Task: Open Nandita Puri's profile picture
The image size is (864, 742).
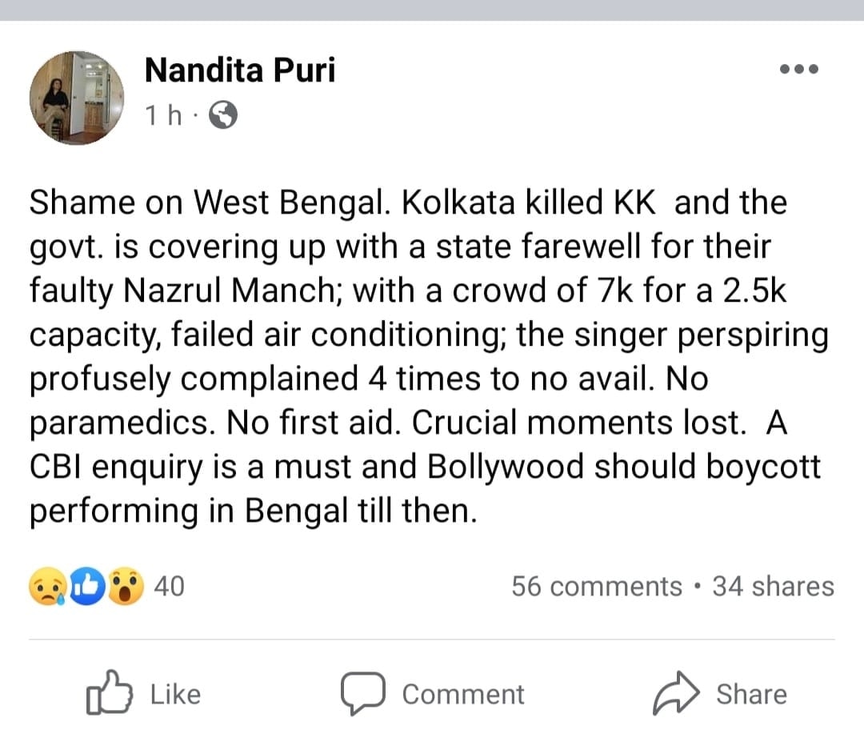Action: tap(77, 98)
